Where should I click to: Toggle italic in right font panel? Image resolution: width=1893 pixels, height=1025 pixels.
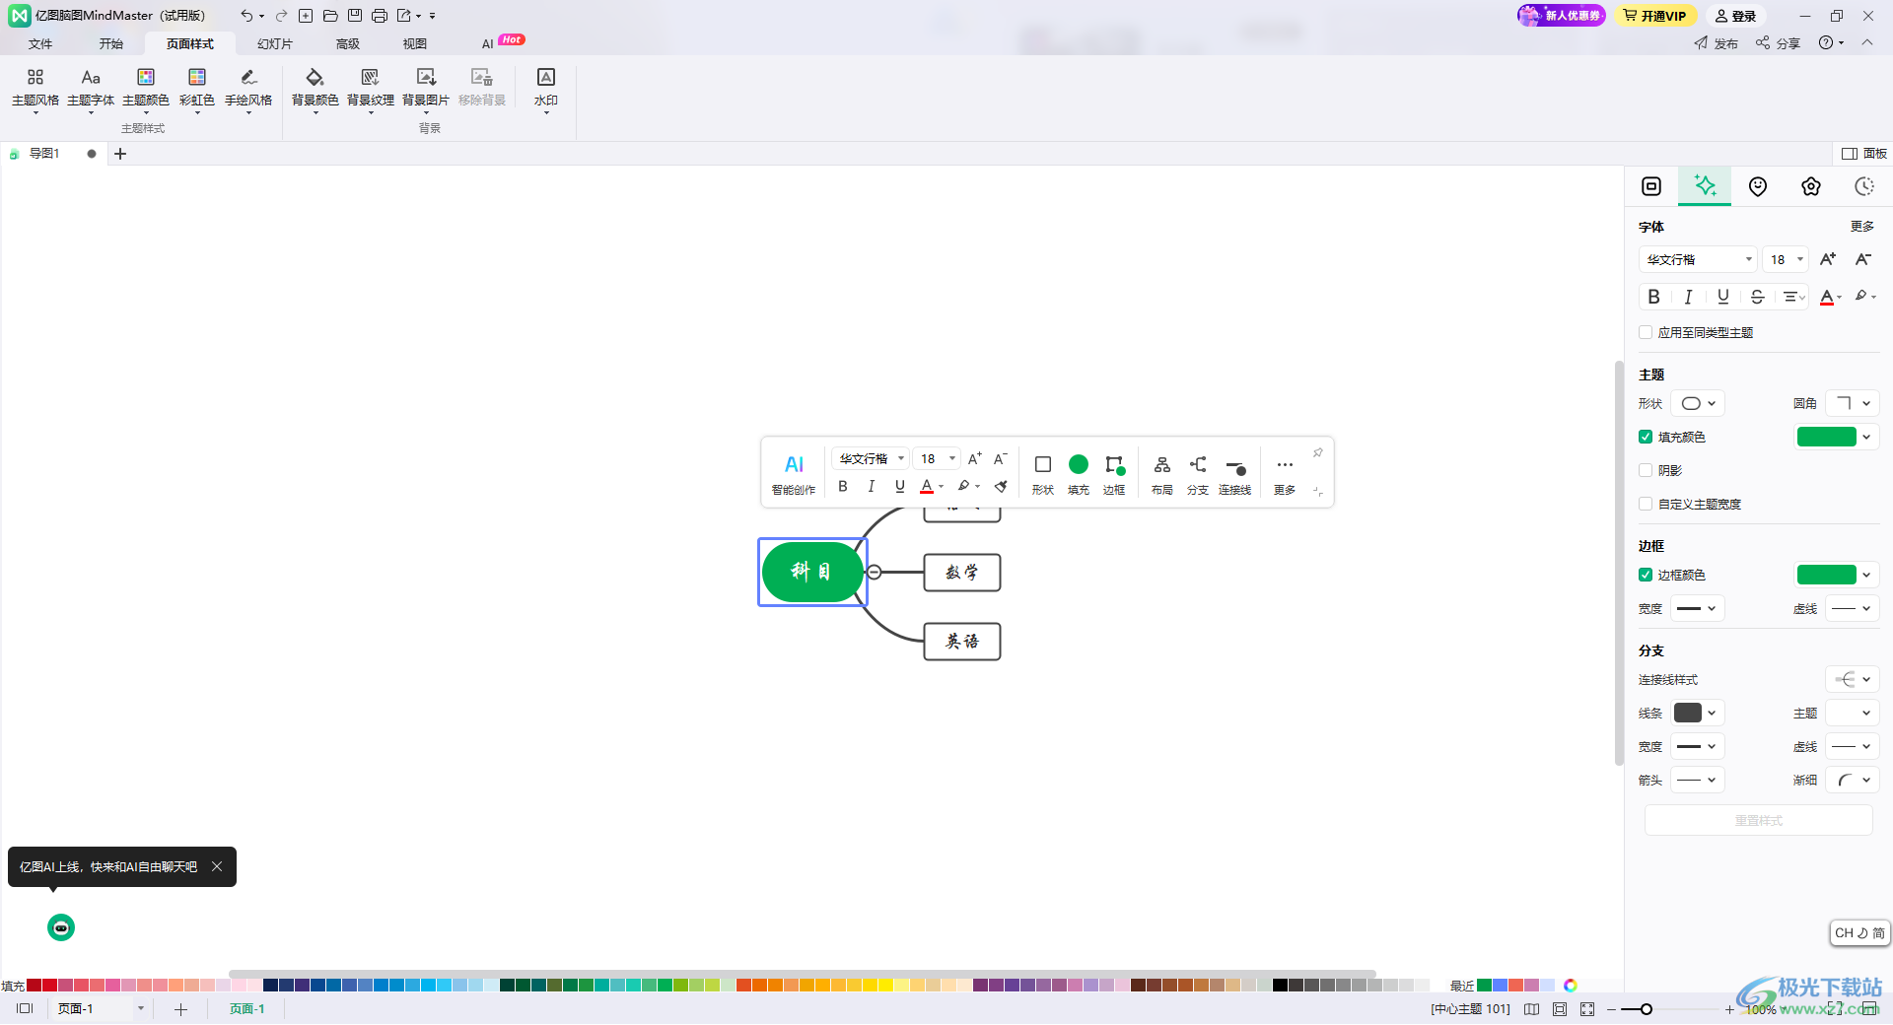coord(1688,297)
